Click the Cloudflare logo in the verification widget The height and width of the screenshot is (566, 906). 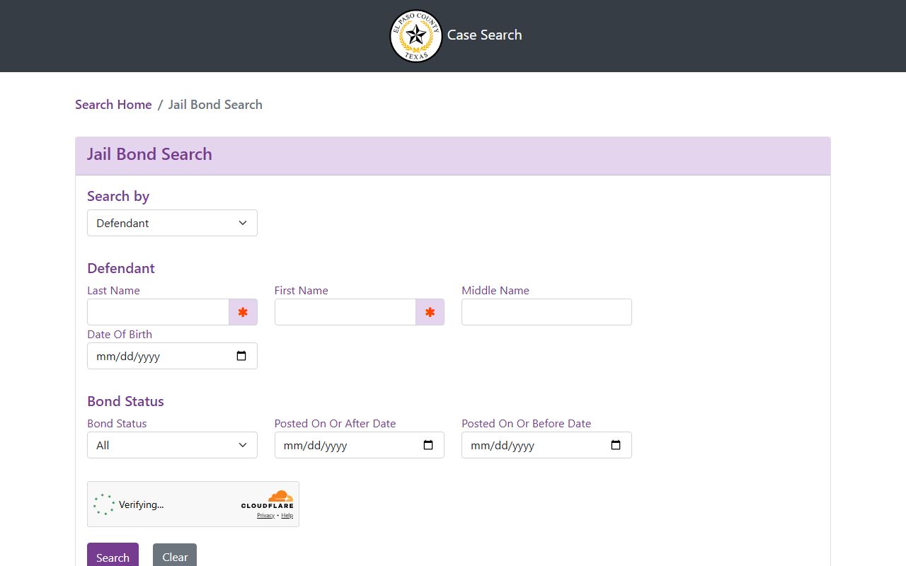click(x=268, y=499)
